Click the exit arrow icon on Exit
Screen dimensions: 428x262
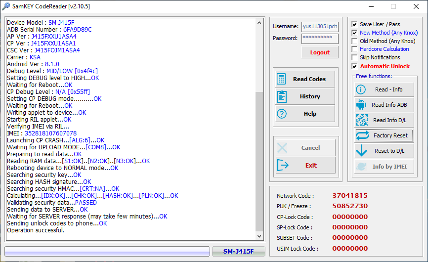[283, 165]
